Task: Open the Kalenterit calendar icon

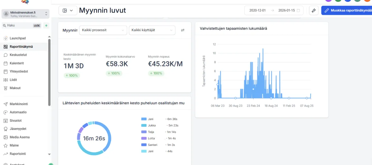Action: pos(6,63)
